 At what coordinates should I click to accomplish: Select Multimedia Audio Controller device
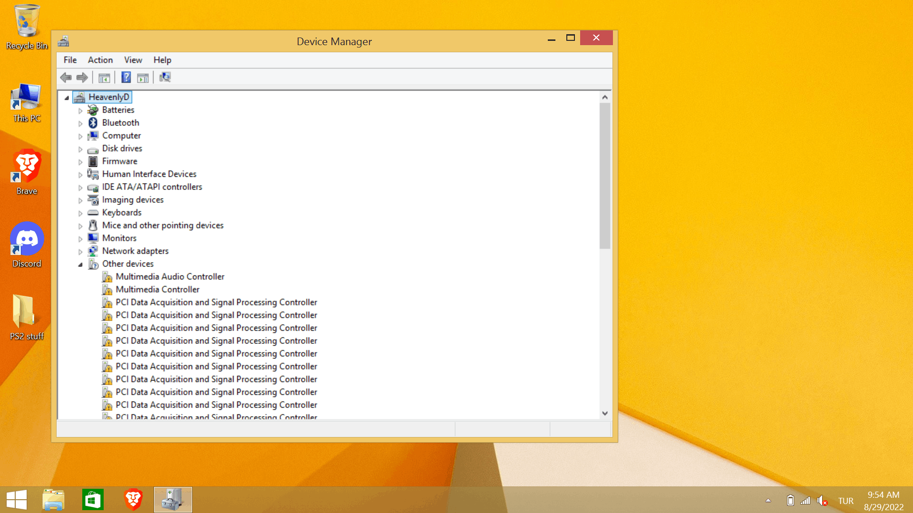pyautogui.click(x=170, y=276)
